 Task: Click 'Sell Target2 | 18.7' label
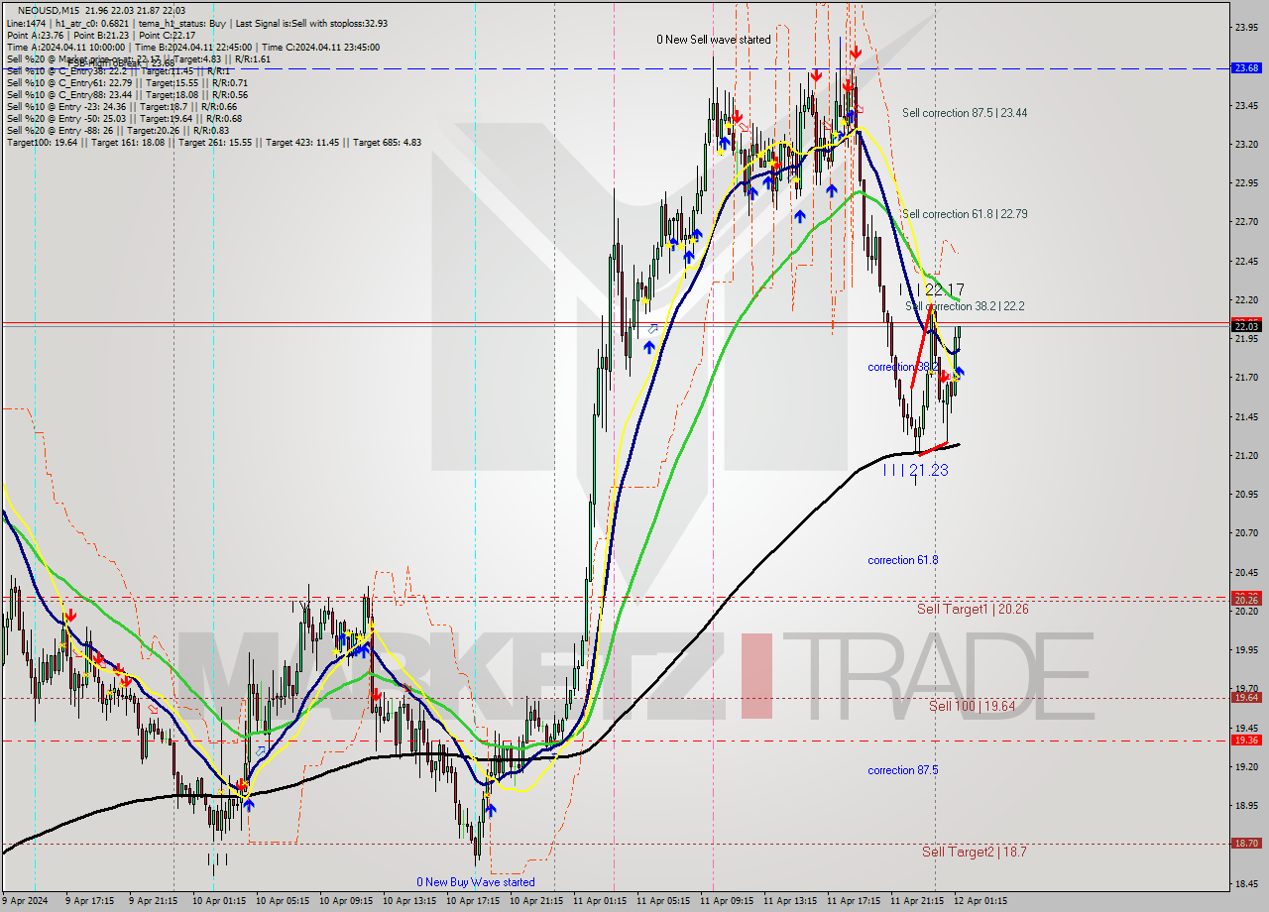[974, 852]
